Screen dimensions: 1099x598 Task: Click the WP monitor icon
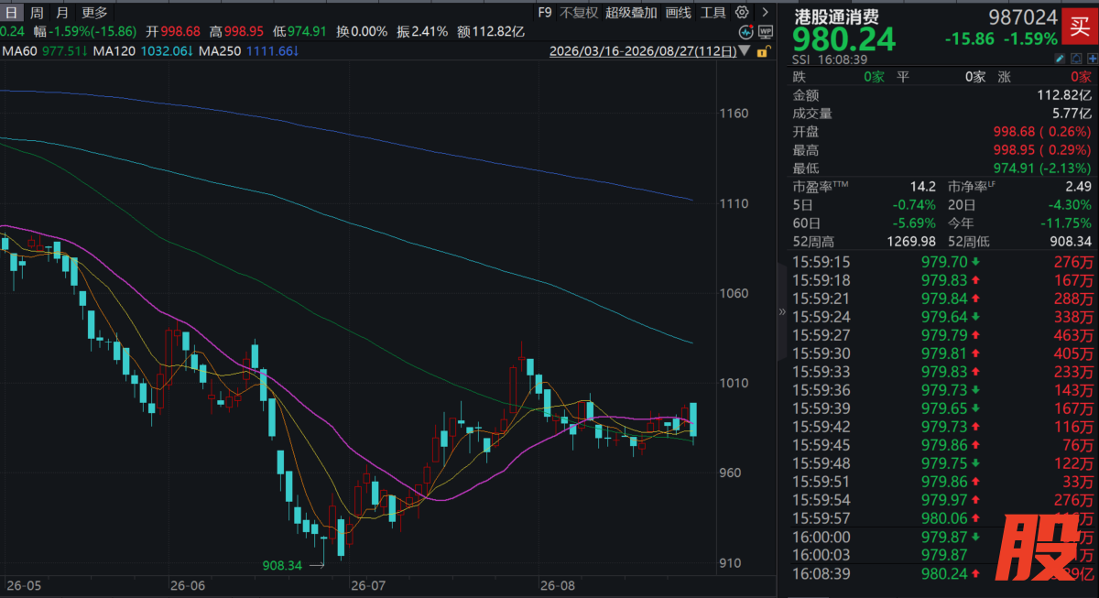point(766,32)
